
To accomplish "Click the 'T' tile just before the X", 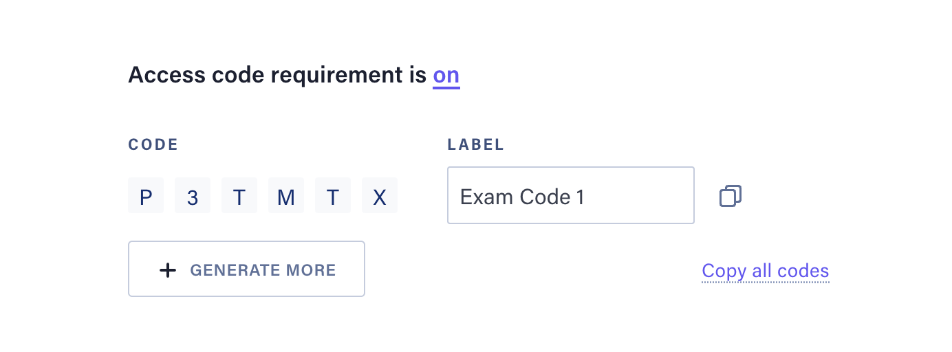I will (x=333, y=195).
